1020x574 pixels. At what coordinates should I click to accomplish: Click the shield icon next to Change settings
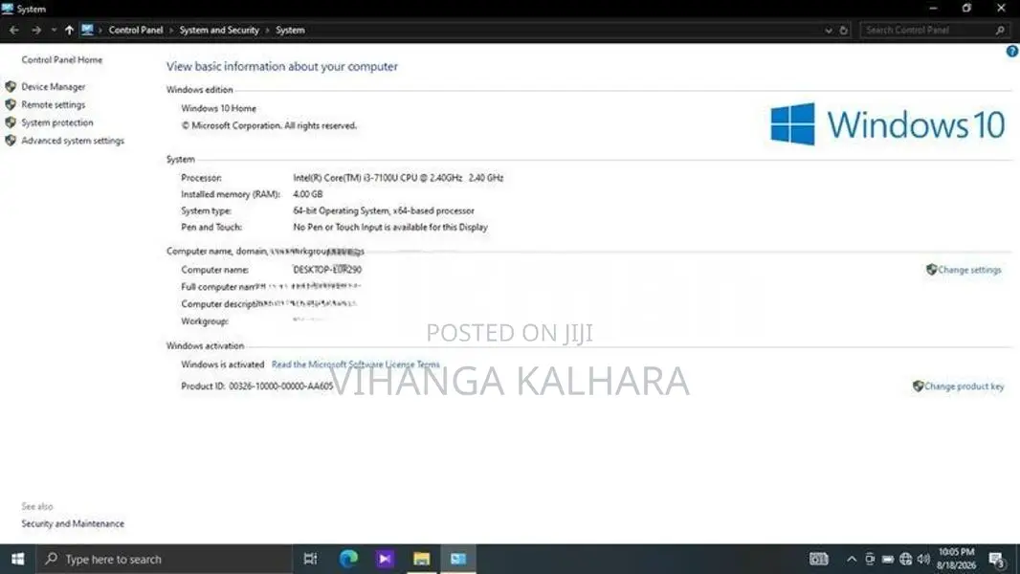tap(932, 269)
